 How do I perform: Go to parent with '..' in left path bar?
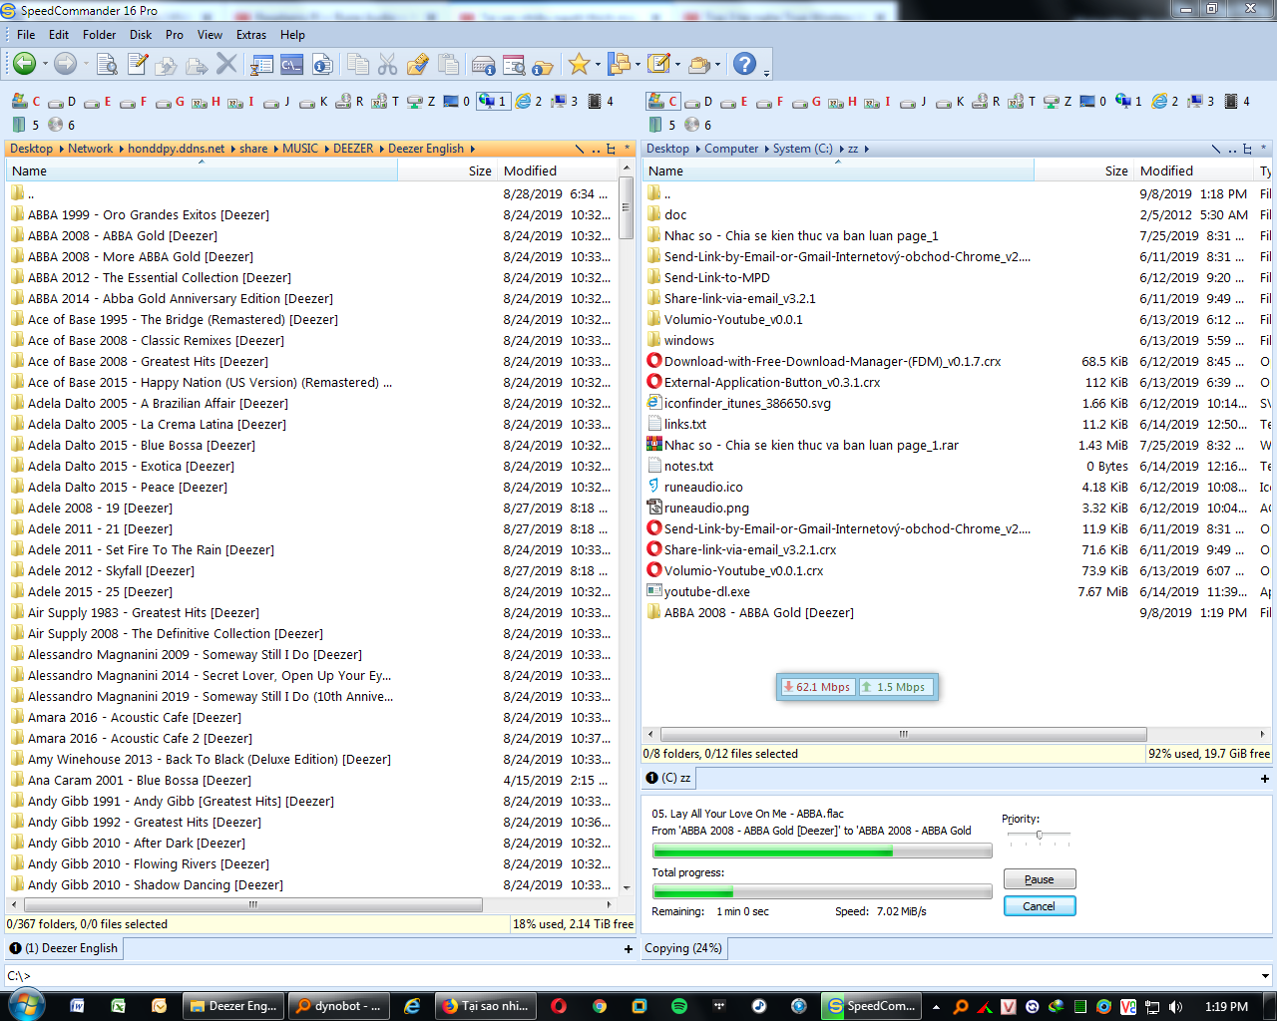tap(595, 150)
